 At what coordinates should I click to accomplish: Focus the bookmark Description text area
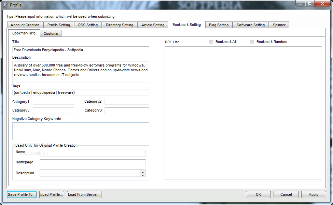[81, 72]
